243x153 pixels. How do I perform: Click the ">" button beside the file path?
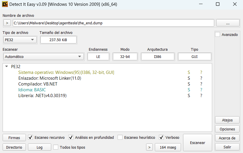(7, 23)
